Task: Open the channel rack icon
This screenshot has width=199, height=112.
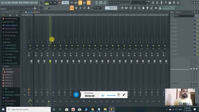Action: [131, 8]
